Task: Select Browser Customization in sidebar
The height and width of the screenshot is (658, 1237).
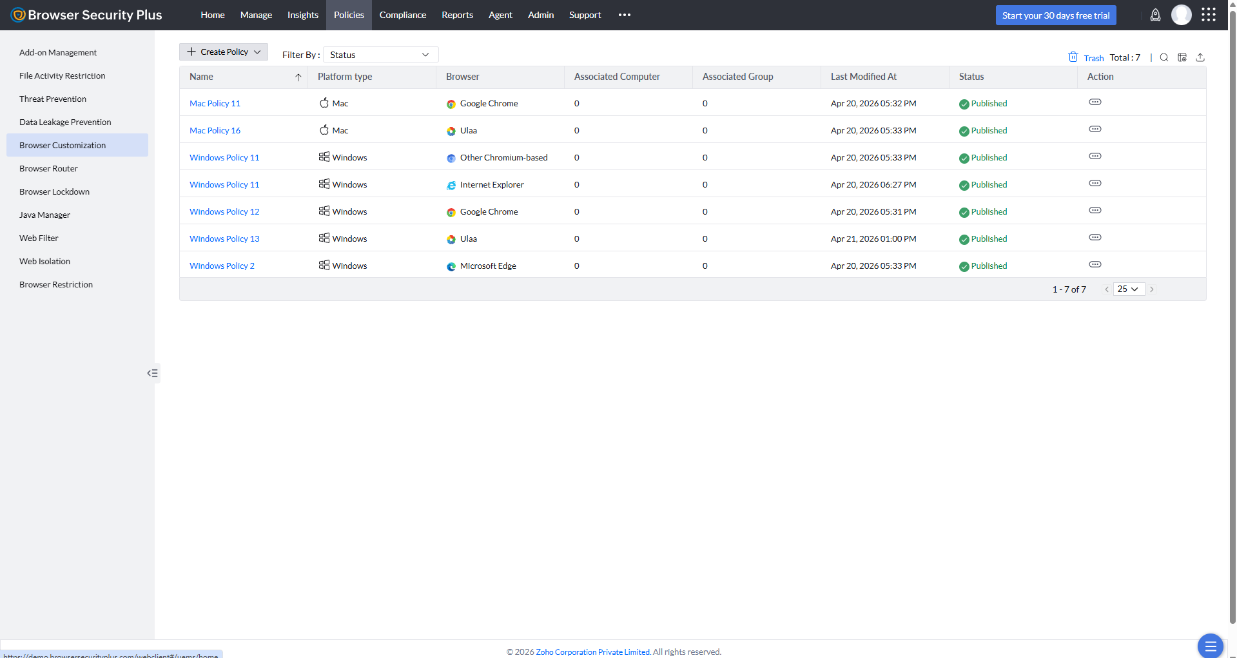Action: click(x=77, y=145)
